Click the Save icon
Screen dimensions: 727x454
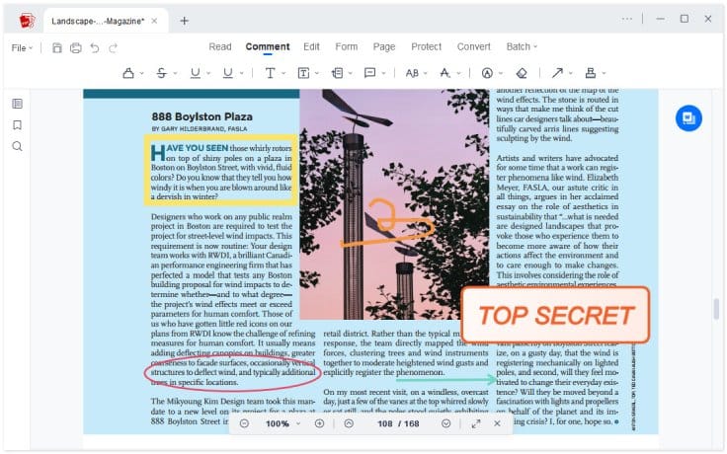click(57, 47)
